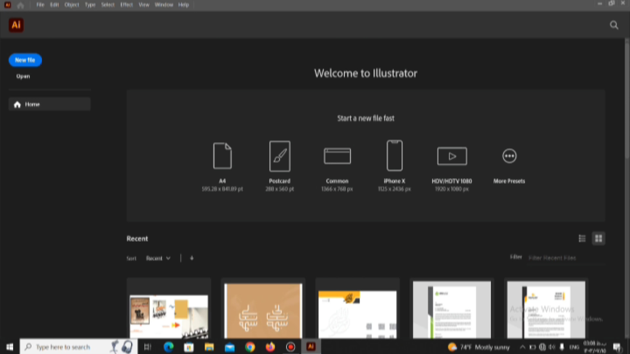Click the New file button
Viewport: 630px width, 354px height.
click(25, 60)
